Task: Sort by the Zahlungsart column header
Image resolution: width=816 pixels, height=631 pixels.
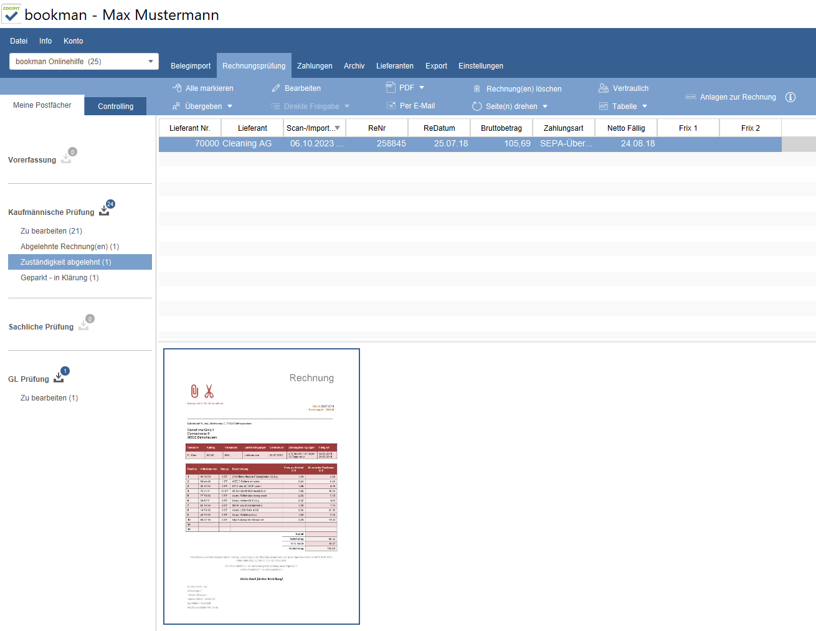Action: 564,128
